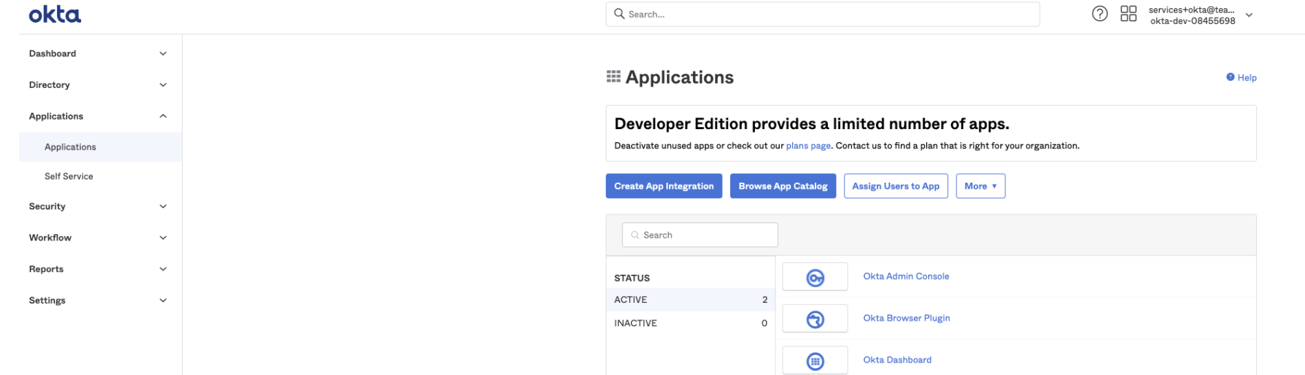Open Okta Browser Plugin link
The width and height of the screenshot is (1305, 375).
[x=906, y=318]
